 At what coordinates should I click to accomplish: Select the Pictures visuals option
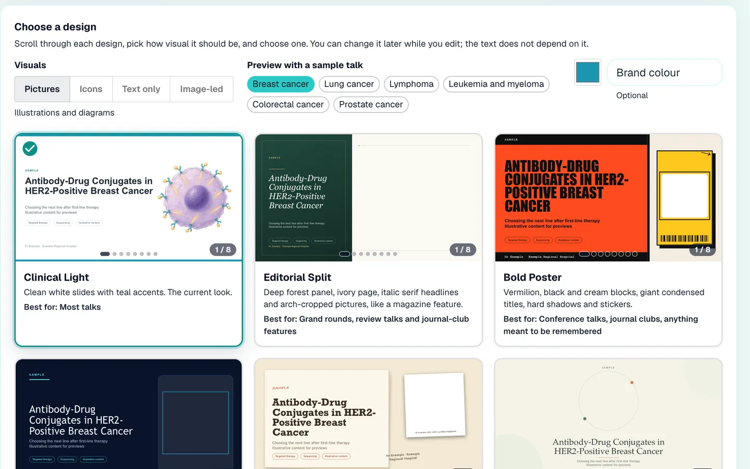42,89
